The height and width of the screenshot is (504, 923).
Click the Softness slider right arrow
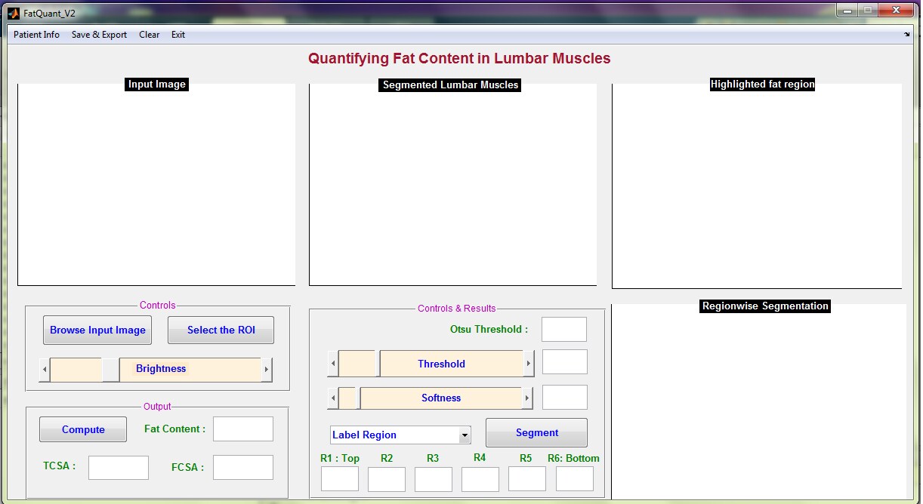point(527,398)
